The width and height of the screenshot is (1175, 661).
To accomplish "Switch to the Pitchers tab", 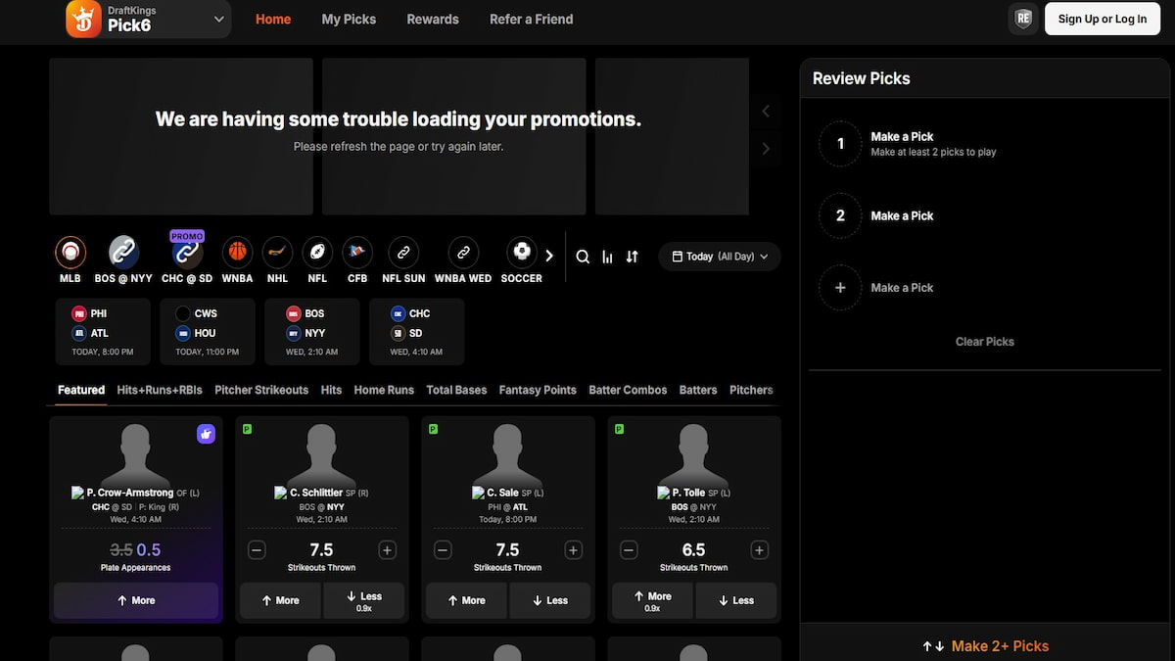I will click(x=751, y=390).
